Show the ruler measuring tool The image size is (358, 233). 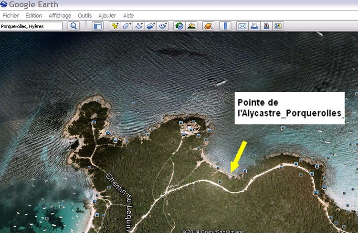[225, 26]
